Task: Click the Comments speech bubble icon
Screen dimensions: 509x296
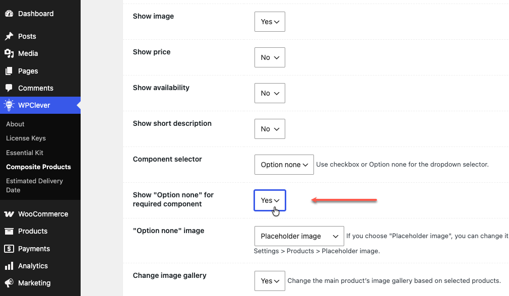Action: [9, 88]
